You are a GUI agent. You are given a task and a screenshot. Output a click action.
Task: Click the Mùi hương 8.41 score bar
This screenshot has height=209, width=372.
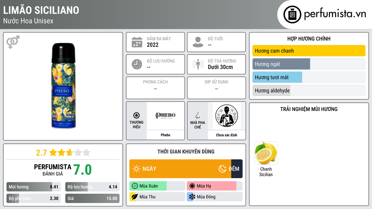pyautogui.click(x=33, y=187)
